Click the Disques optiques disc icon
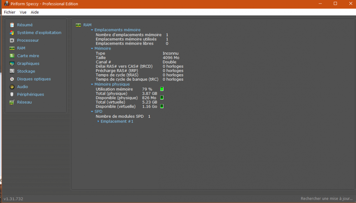 (x=12, y=79)
